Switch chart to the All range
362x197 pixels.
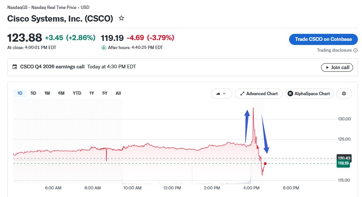tap(118, 93)
